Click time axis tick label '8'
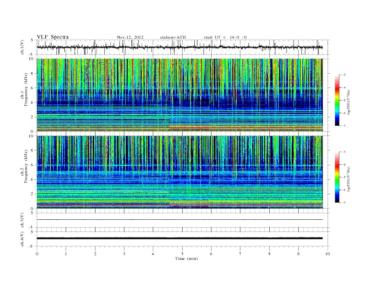The height and width of the screenshot is (285, 369). coord(269,254)
